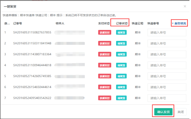The width and height of the screenshot is (191, 119).
Task: Click 待发货 status badge in row 4
Action: [121, 65]
